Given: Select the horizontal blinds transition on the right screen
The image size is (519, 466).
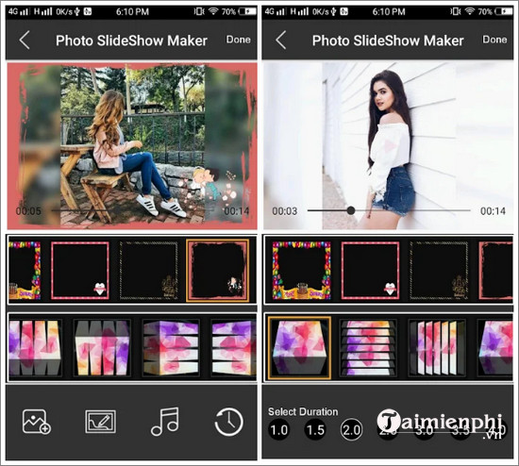Looking at the screenshot, I should [368, 347].
